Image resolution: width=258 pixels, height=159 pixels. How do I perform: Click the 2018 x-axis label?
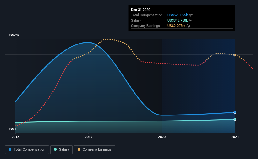click(15, 137)
